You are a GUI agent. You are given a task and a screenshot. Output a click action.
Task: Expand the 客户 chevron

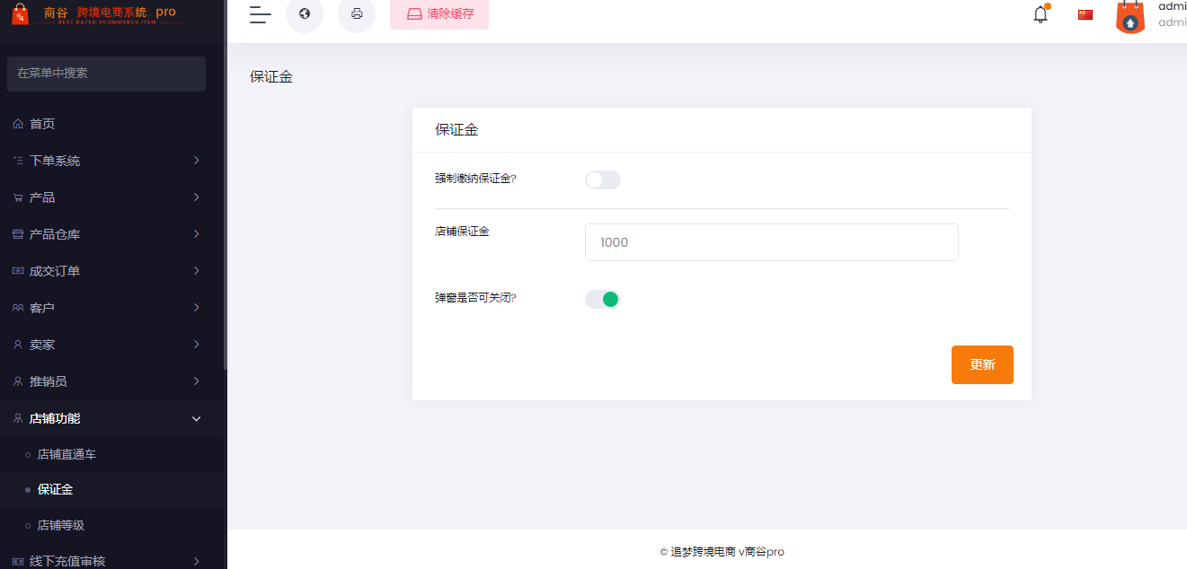[197, 308]
